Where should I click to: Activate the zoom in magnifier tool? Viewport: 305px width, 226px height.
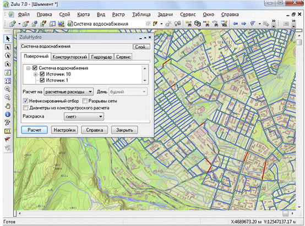pos(8,89)
